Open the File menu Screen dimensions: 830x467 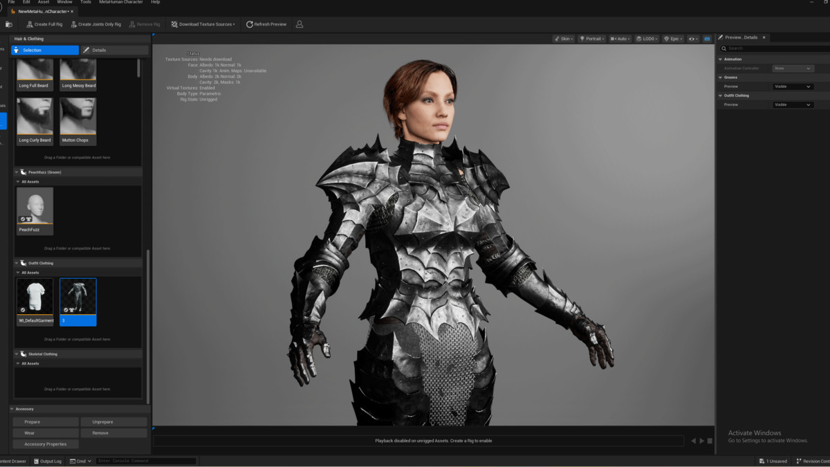(11, 2)
